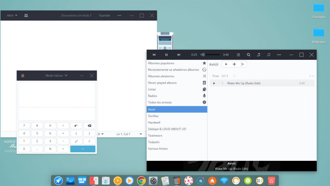The height and width of the screenshot is (186, 330).
Task: Open the trash icon in the dock
Action: pos(271,181)
